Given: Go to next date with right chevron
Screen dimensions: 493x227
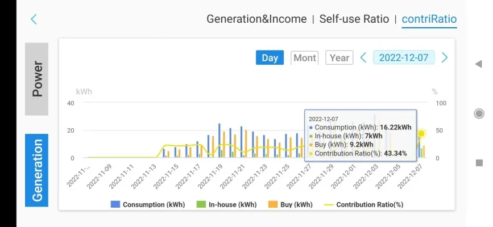Looking at the screenshot, I should click(445, 58).
